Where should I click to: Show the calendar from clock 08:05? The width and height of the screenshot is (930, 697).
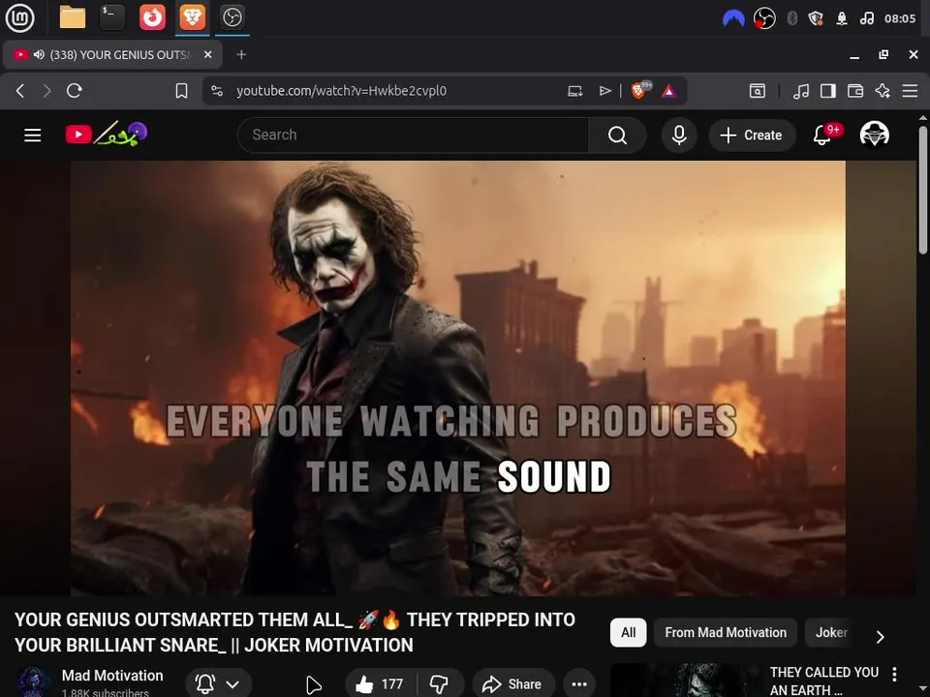click(x=900, y=18)
